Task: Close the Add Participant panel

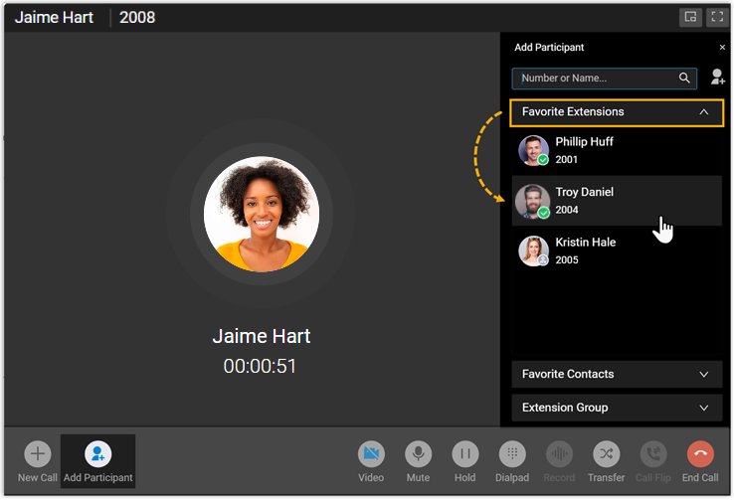Action: [x=722, y=48]
